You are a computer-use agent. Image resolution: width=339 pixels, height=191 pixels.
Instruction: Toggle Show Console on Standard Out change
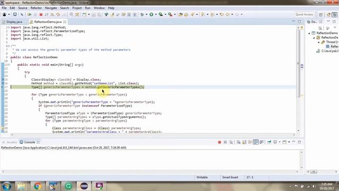(x=256, y=142)
